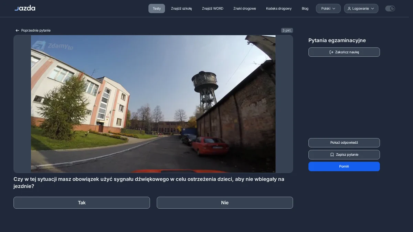Click the exit icon in Zakończ naukę

click(x=331, y=52)
